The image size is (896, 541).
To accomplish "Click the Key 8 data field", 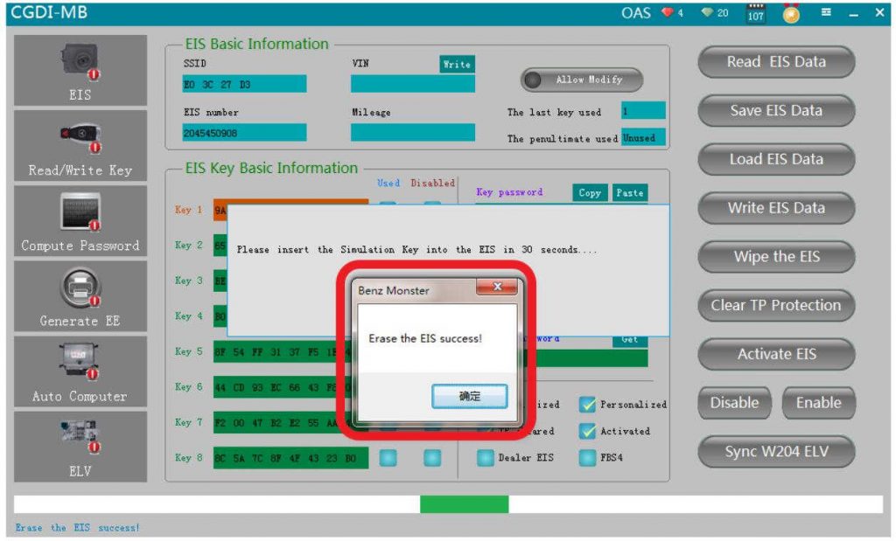I will click(x=290, y=458).
